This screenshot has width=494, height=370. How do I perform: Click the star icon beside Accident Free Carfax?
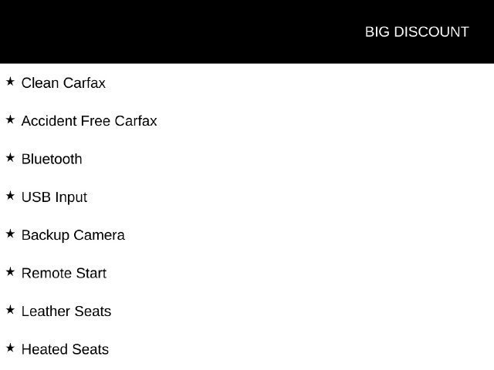[x=10, y=119]
